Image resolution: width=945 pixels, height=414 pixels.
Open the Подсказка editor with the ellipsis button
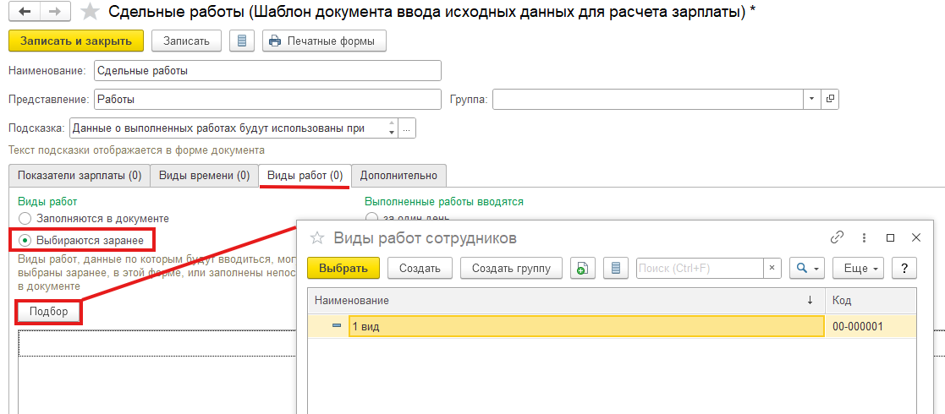click(408, 128)
